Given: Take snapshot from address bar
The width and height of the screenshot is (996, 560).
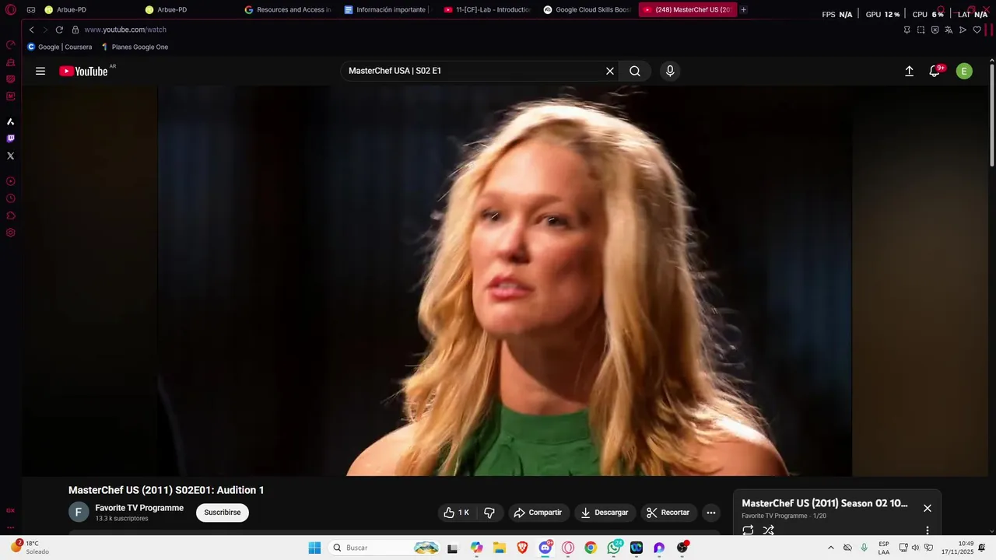Looking at the screenshot, I should (x=921, y=30).
